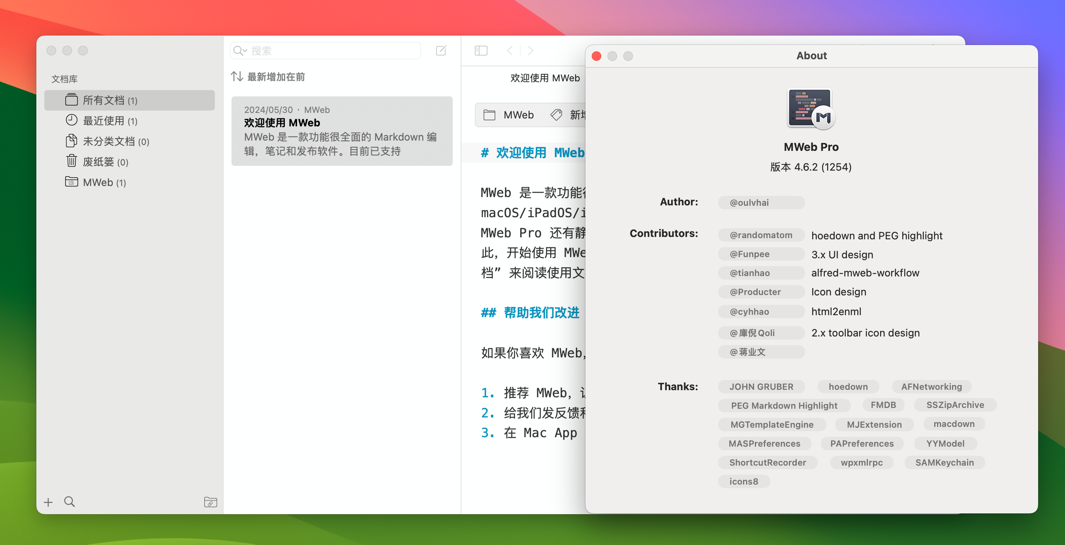
Task: Select 最近使用 in the library sidebar
Action: coord(103,121)
